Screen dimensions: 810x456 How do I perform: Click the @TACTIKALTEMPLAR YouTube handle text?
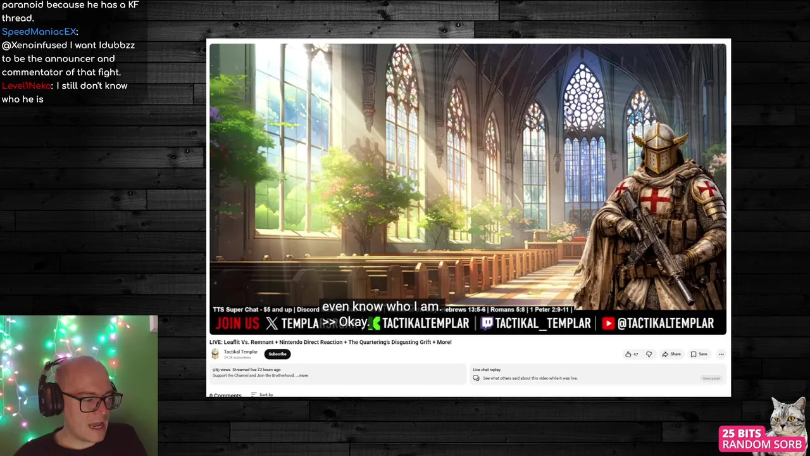point(665,323)
